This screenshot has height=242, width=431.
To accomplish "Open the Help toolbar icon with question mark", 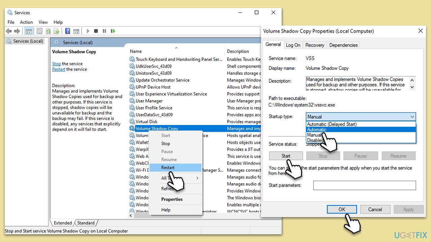I will [68, 31].
